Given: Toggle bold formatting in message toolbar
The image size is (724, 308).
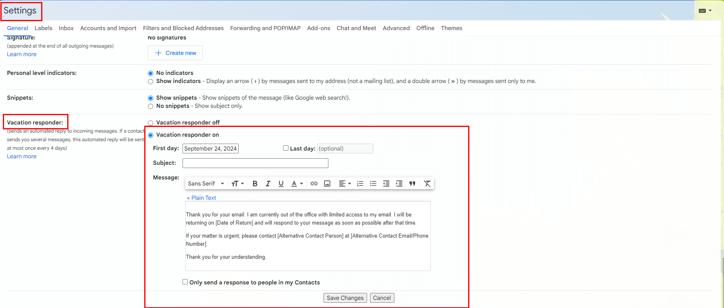Looking at the screenshot, I should click(255, 183).
